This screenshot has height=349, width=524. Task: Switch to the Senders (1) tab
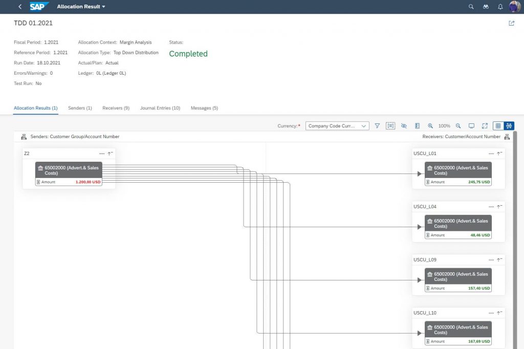click(x=80, y=108)
